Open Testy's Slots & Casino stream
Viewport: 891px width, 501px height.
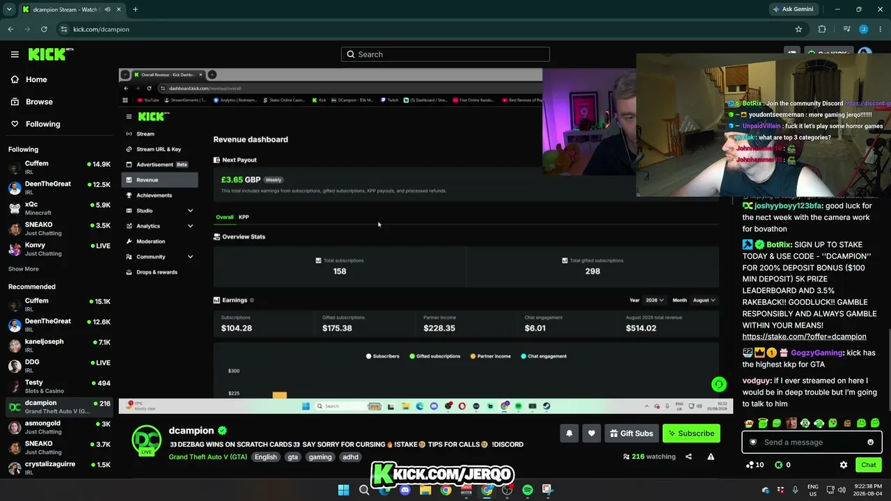pos(59,386)
